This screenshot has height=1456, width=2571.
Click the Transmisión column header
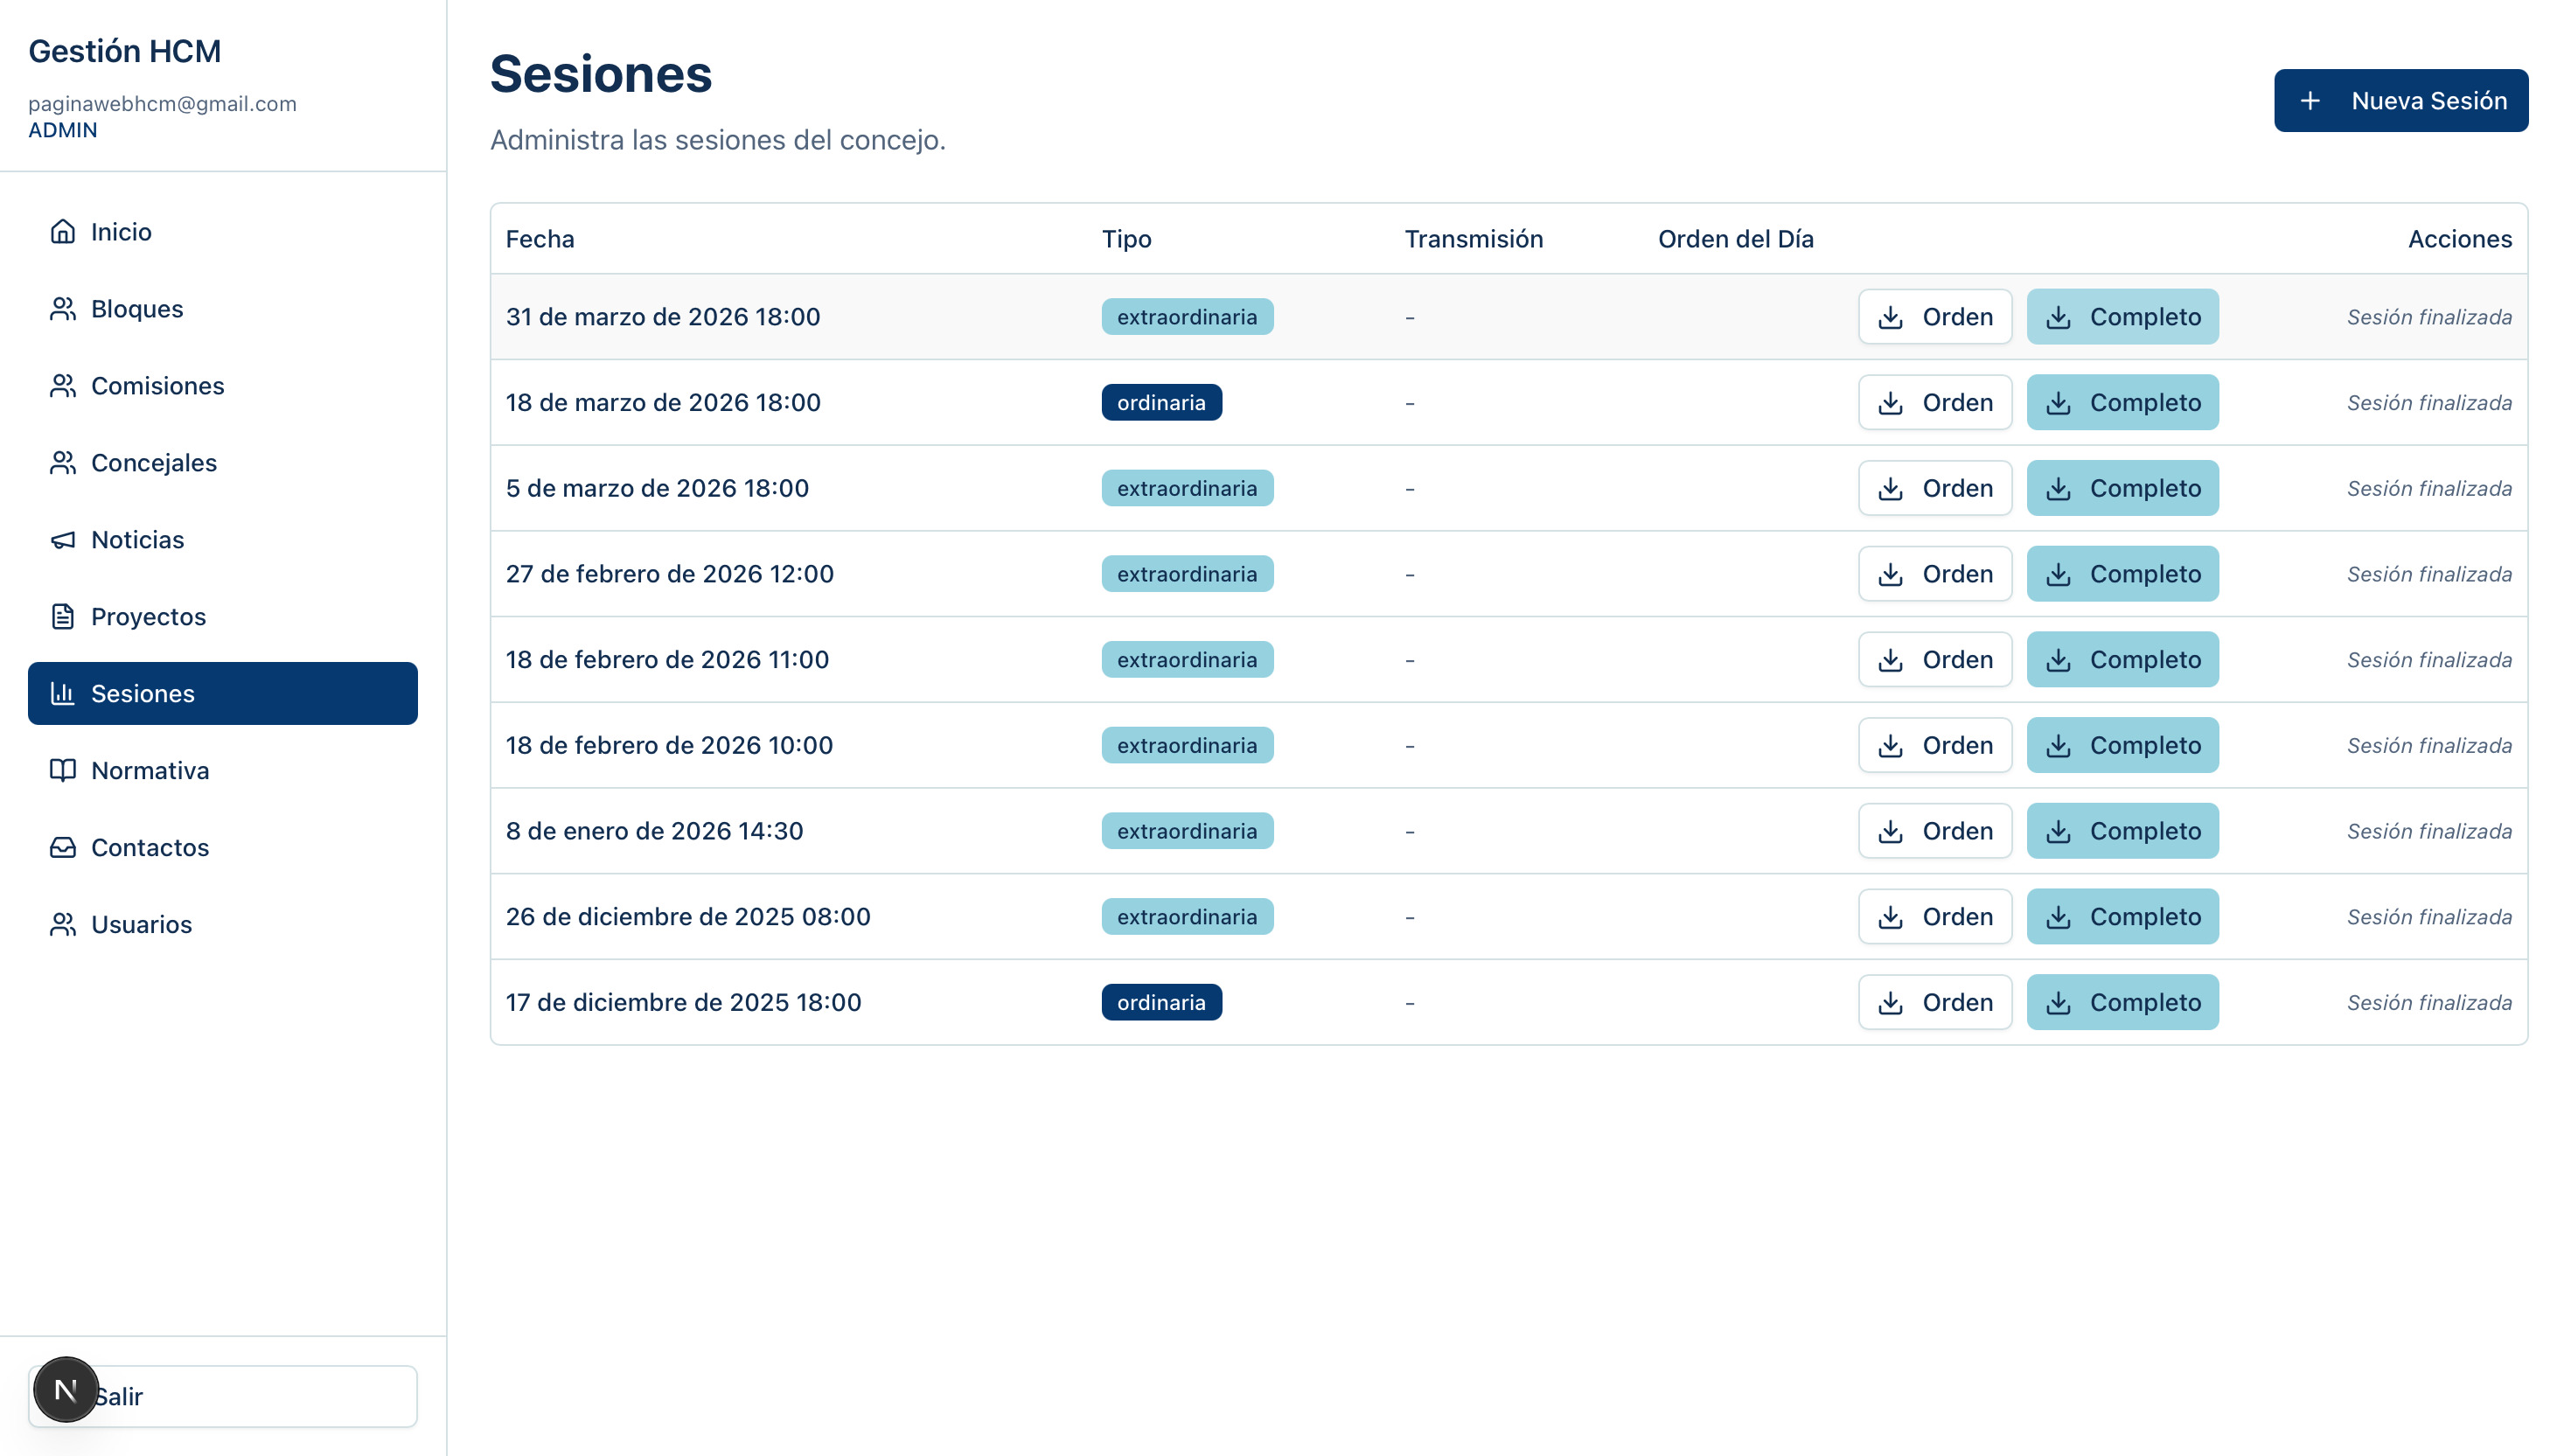[x=1473, y=239]
